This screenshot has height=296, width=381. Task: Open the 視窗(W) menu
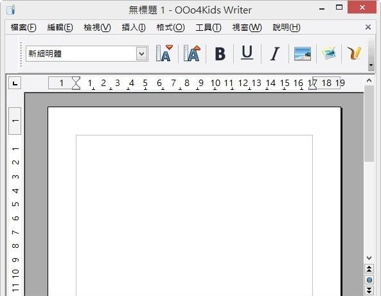[247, 28]
